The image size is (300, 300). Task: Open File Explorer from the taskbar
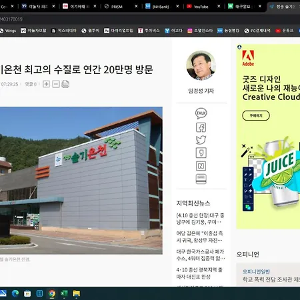tap(76, 293)
